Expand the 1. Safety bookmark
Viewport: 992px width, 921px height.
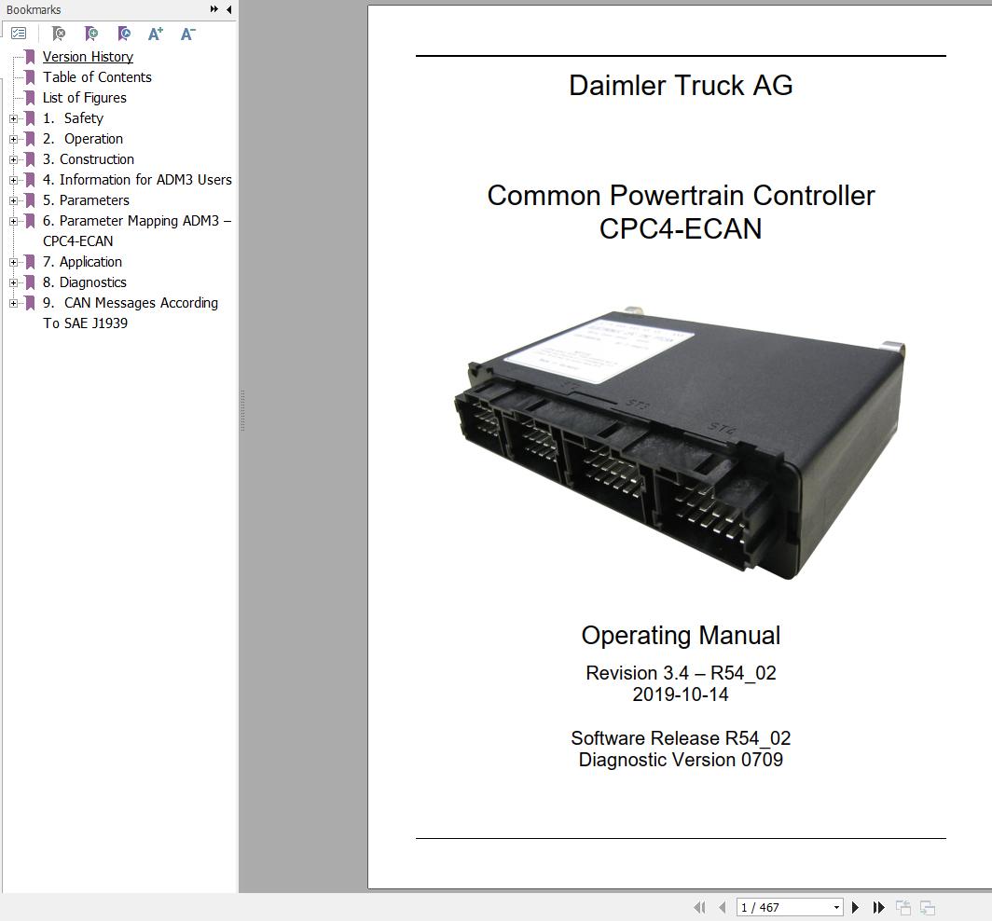pyautogui.click(x=13, y=118)
